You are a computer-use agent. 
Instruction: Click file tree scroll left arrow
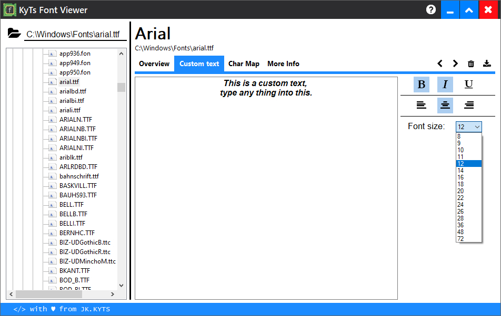(11, 294)
